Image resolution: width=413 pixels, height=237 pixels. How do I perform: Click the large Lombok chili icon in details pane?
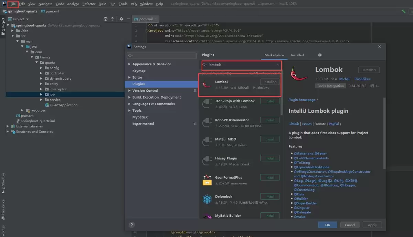pos(299,74)
